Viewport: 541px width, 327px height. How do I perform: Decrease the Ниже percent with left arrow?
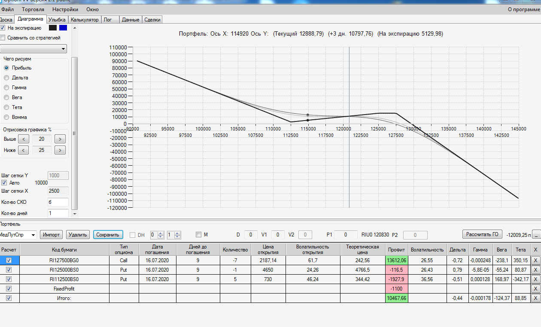pyautogui.click(x=24, y=150)
